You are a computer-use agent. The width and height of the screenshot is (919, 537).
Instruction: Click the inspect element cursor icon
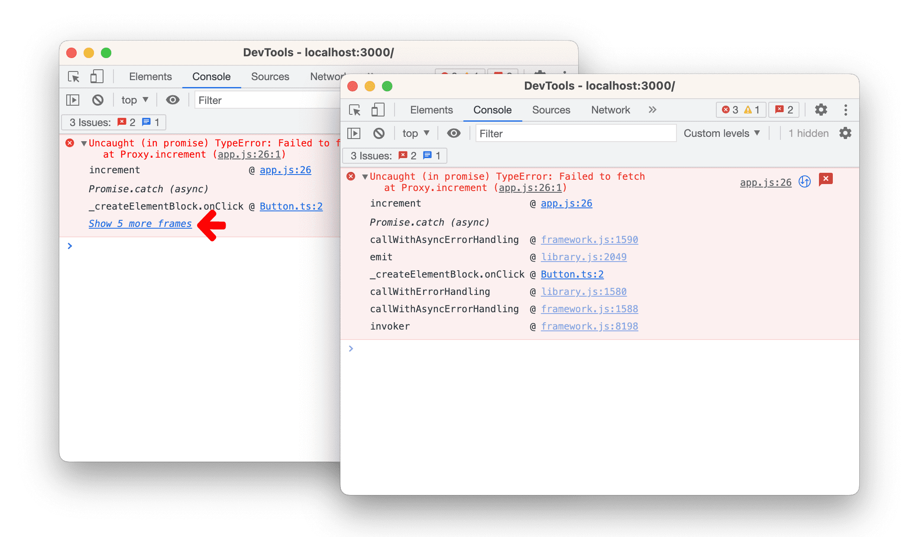(x=72, y=77)
